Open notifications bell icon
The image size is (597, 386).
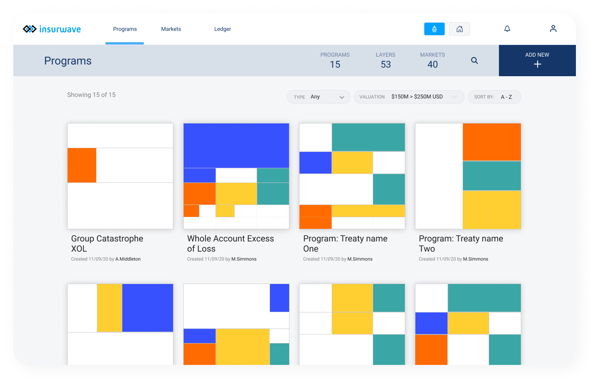pyautogui.click(x=507, y=29)
